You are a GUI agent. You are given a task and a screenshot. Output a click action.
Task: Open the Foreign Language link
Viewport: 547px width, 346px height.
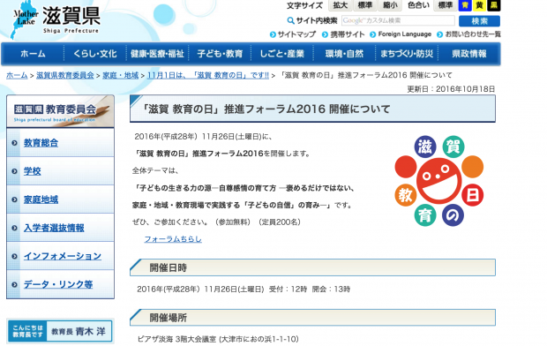405,34
